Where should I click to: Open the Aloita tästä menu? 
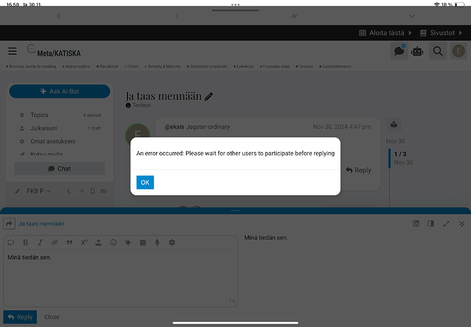(386, 33)
